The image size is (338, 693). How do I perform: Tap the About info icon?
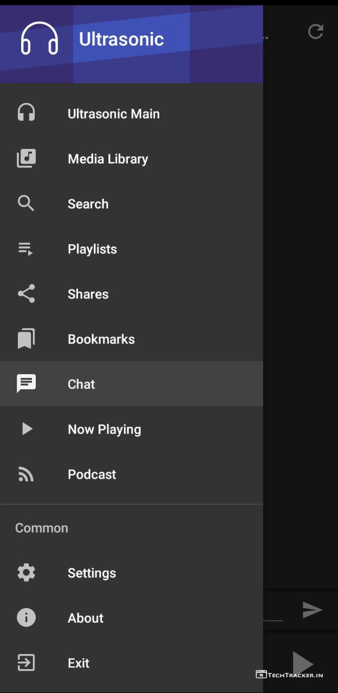[26, 618]
